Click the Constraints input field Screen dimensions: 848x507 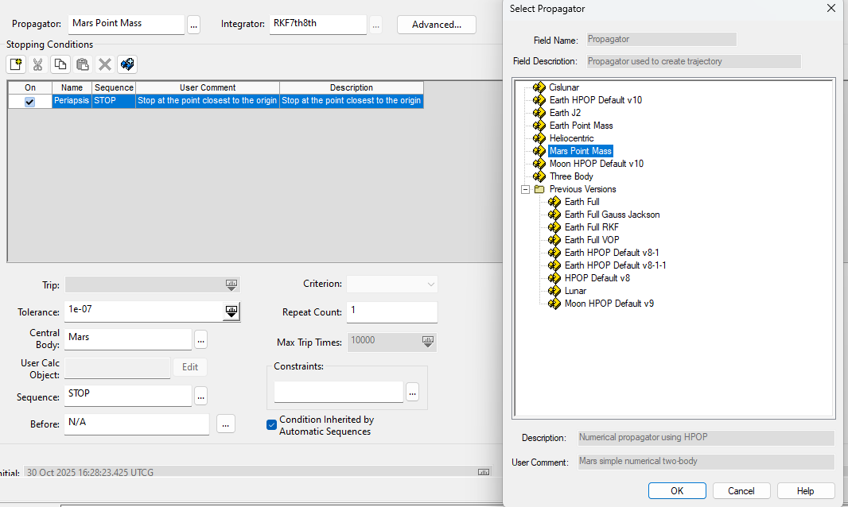[339, 392]
